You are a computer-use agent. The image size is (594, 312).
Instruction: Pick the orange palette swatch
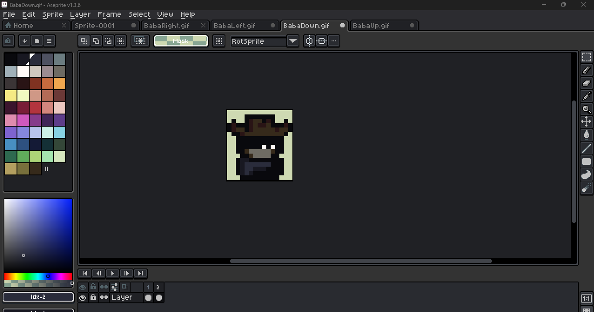coord(60,84)
